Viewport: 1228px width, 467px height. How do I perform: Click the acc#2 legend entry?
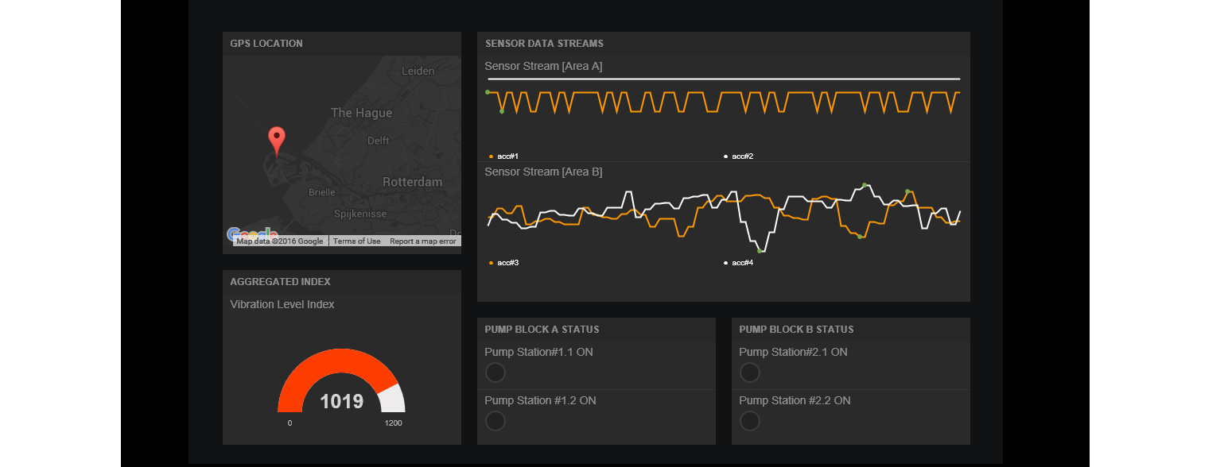tap(739, 156)
